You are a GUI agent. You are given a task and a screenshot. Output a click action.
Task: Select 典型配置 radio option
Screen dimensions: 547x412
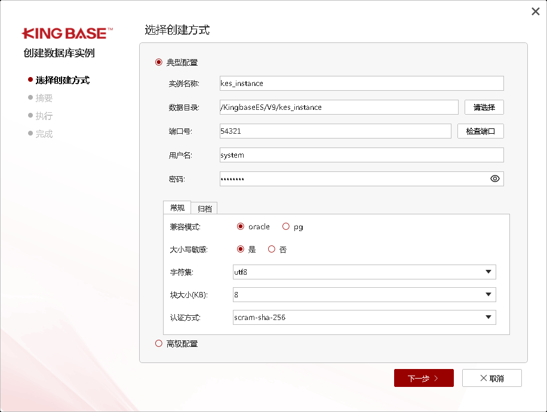pyautogui.click(x=159, y=62)
